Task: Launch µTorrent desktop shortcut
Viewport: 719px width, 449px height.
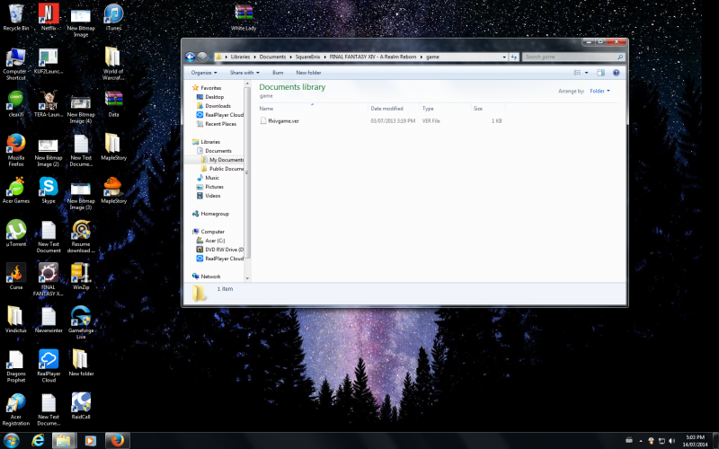Action: 15,233
